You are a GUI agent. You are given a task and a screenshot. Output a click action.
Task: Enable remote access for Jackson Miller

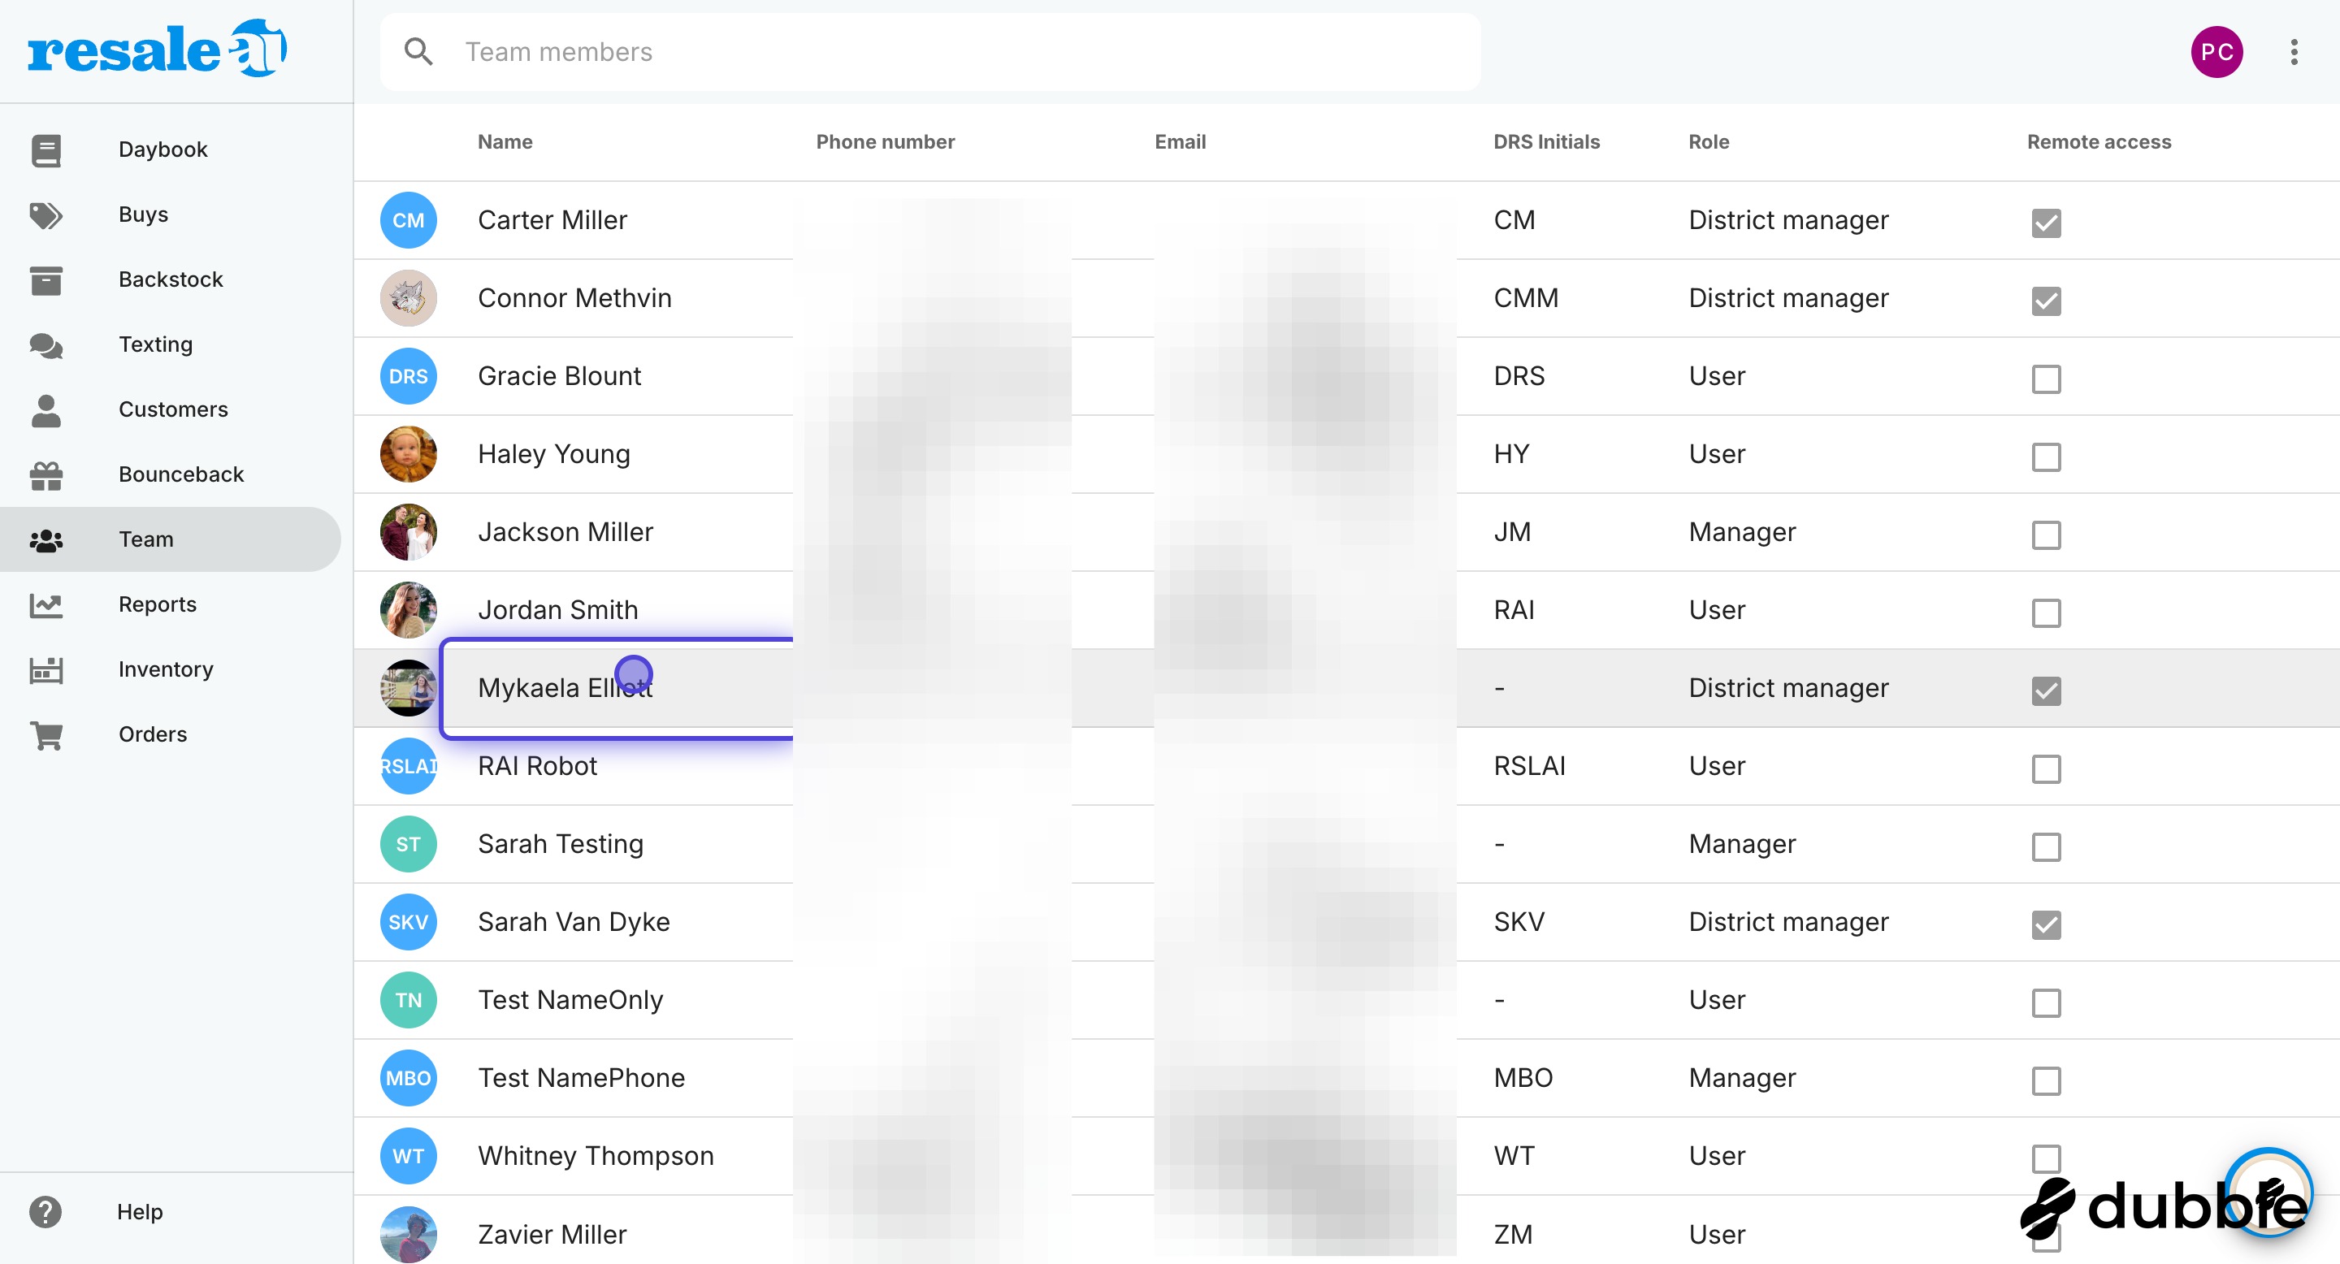pyautogui.click(x=2046, y=535)
